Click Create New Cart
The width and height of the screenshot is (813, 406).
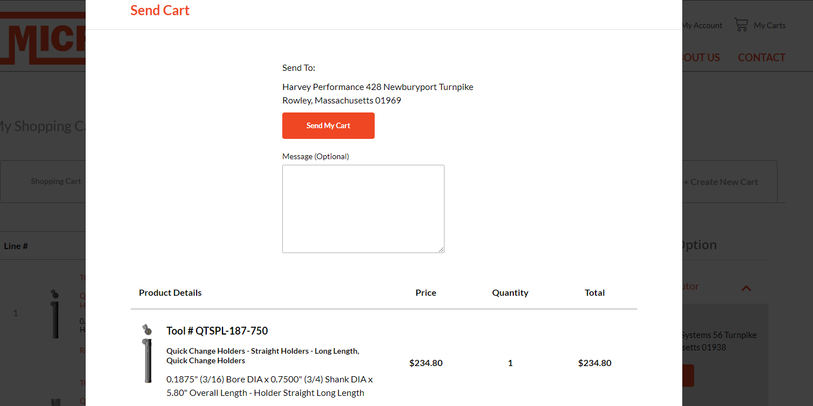point(722,182)
